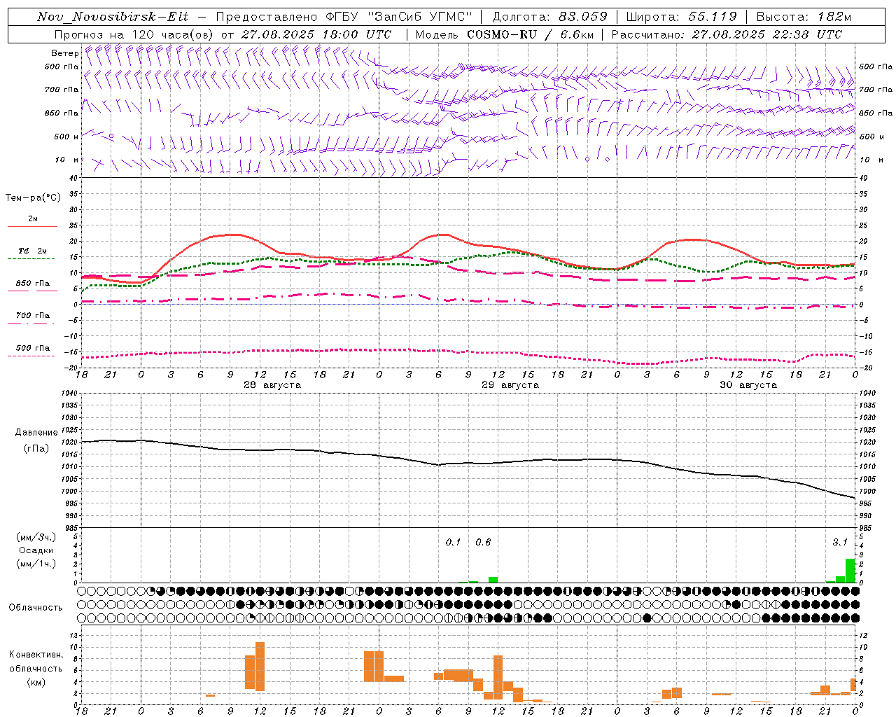This screenshot has width=896, height=717.
Task: Click the 1040 tick on left pressure axis
Action: point(69,393)
